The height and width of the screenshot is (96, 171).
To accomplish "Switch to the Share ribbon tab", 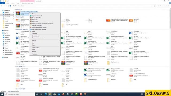I will (x=13, y=3).
